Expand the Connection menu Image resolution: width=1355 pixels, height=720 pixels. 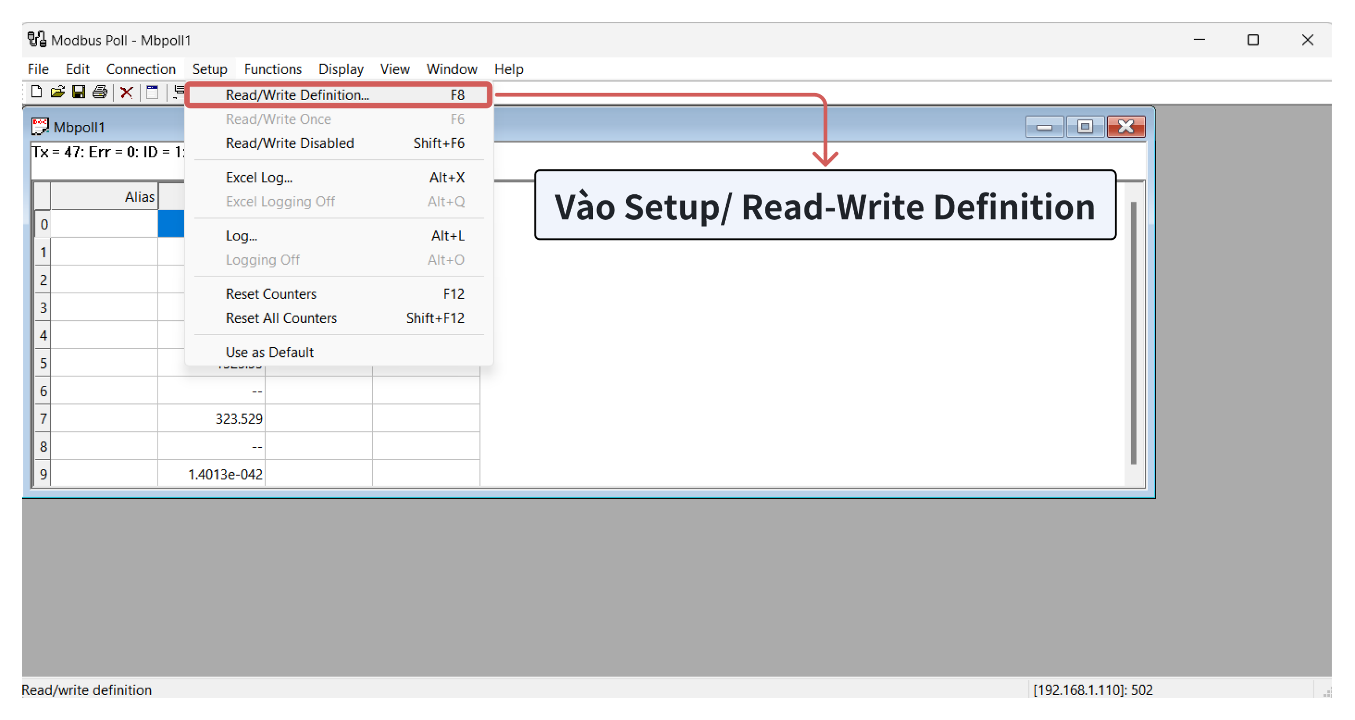(140, 68)
